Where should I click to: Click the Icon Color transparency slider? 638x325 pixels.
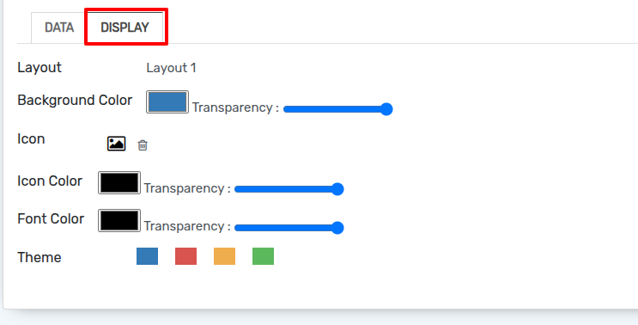pyautogui.click(x=289, y=189)
